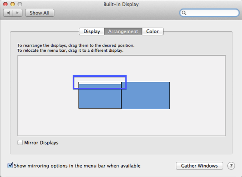Switch to the Display tab

92,31
